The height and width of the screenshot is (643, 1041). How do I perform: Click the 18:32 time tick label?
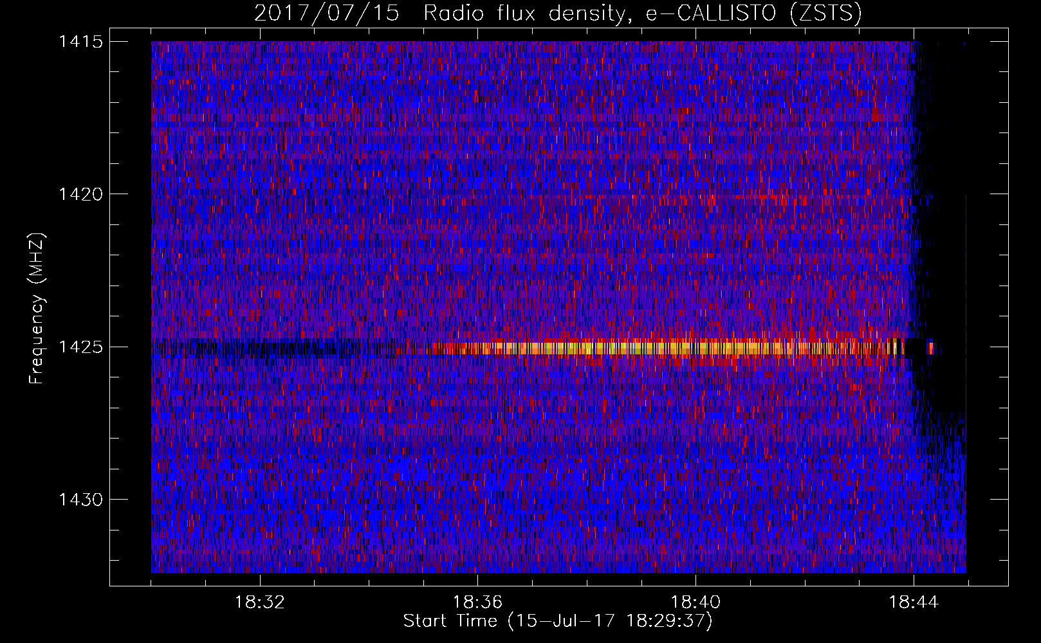click(260, 602)
